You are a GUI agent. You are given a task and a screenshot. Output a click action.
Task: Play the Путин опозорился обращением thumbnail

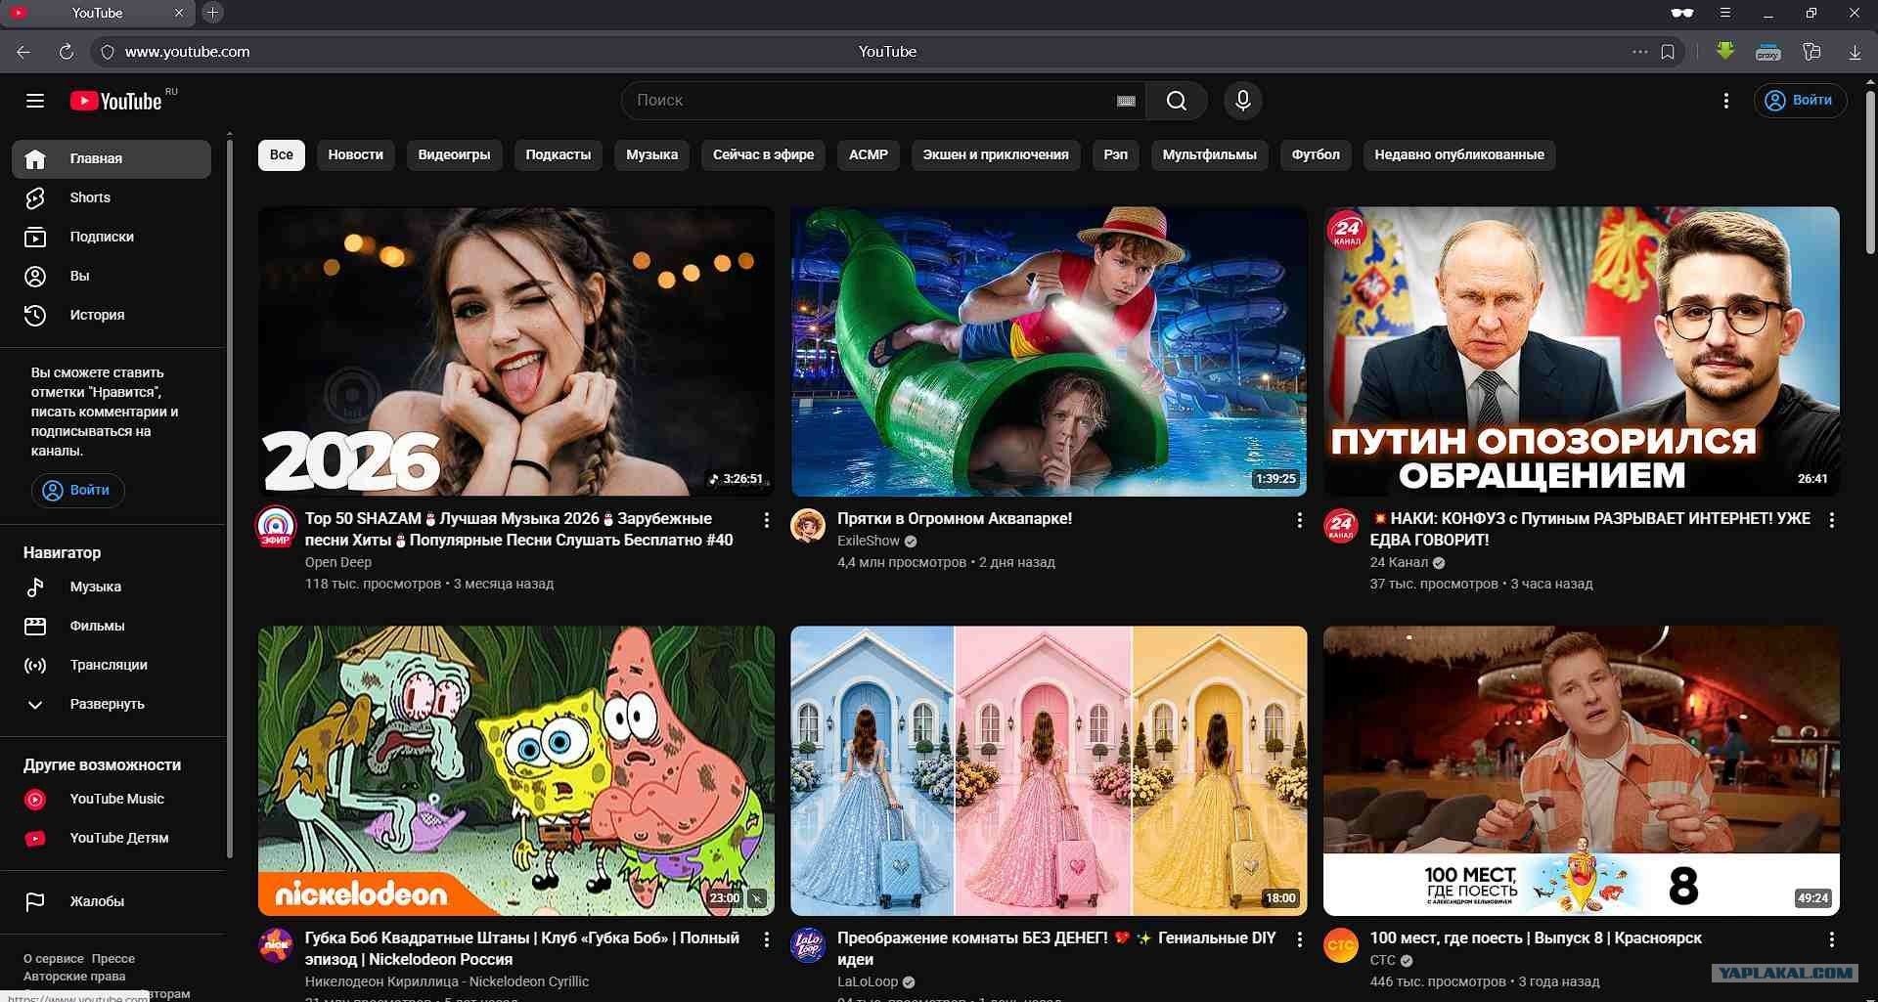click(x=1582, y=351)
